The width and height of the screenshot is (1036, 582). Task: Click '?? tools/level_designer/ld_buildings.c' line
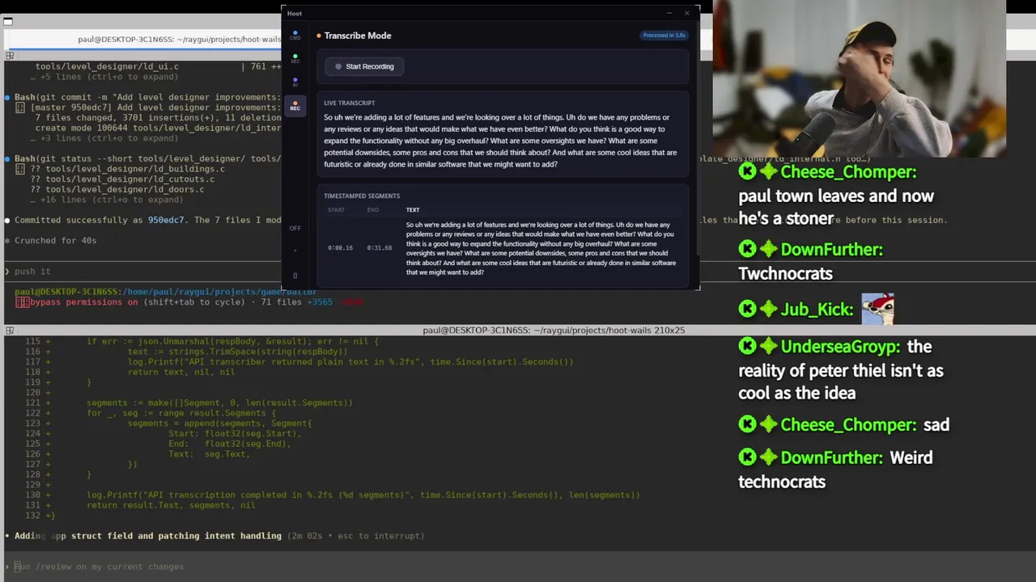(x=127, y=169)
